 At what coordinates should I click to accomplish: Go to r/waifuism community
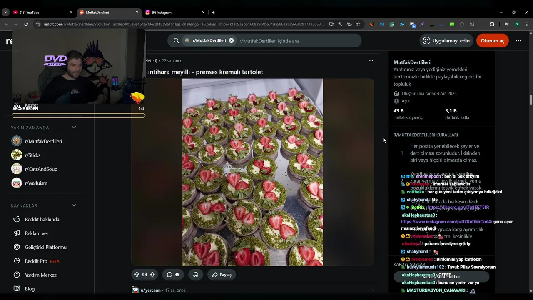pos(36,183)
